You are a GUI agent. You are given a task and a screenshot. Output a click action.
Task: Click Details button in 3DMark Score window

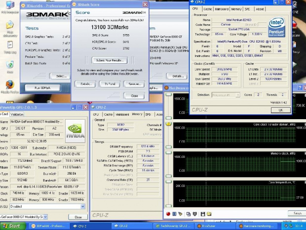(x=85, y=84)
